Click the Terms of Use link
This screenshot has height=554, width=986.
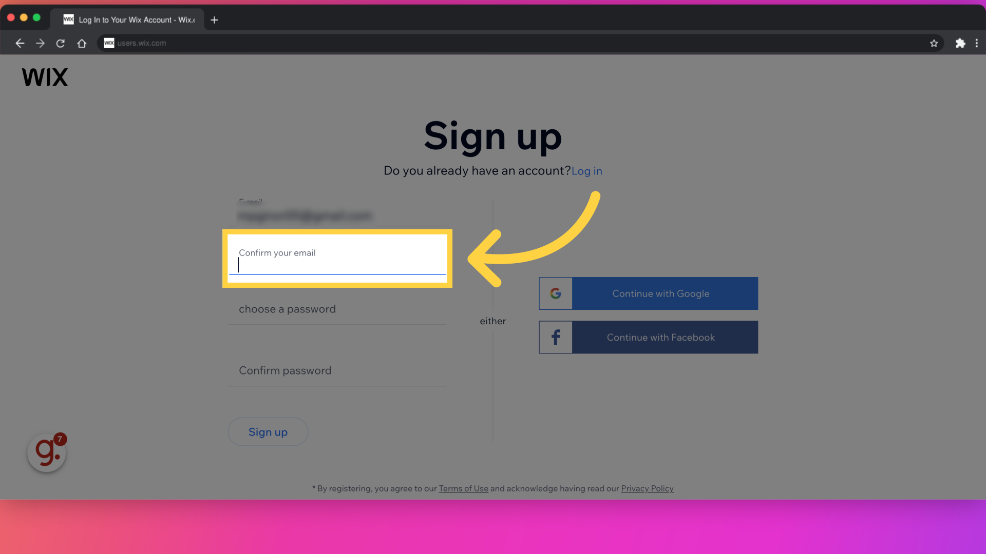click(x=463, y=488)
